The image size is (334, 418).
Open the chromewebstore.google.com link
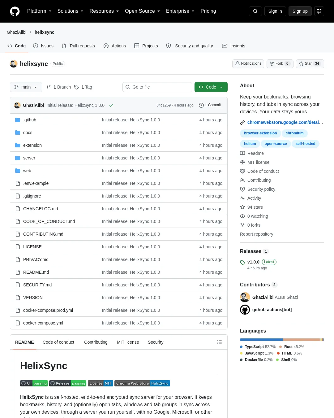pyautogui.click(x=285, y=122)
